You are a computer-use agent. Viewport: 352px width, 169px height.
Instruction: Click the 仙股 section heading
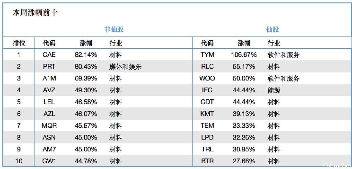[273, 29]
